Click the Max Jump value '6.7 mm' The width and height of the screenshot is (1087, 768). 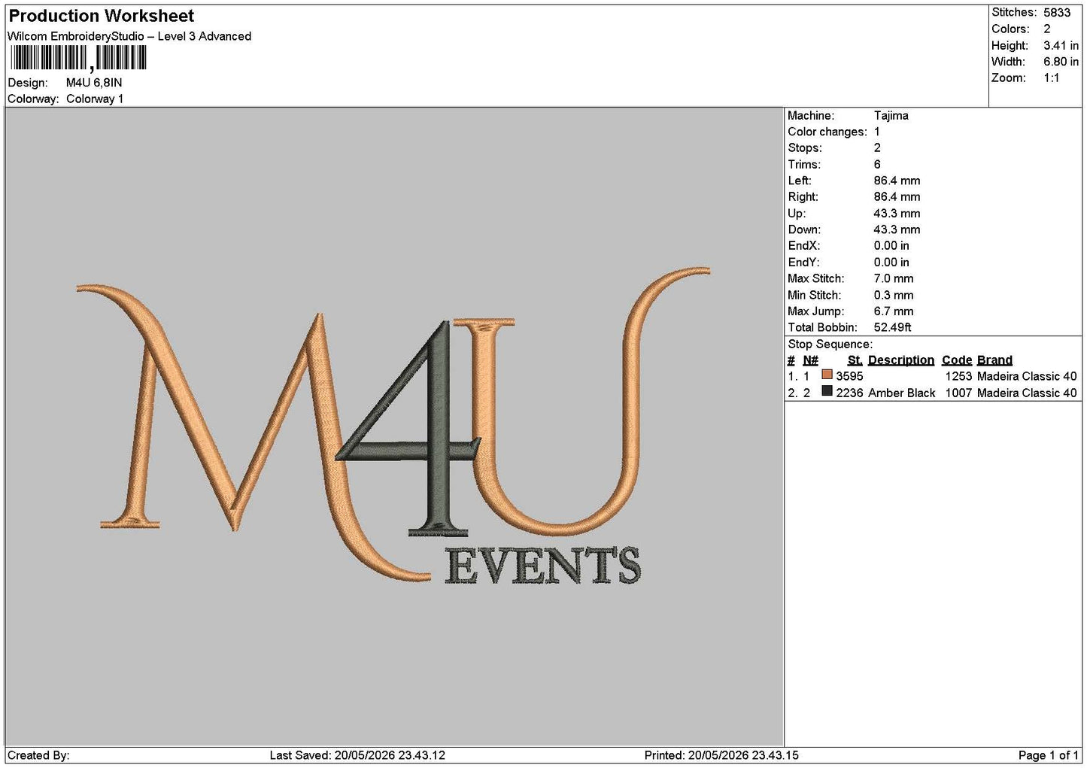894,311
